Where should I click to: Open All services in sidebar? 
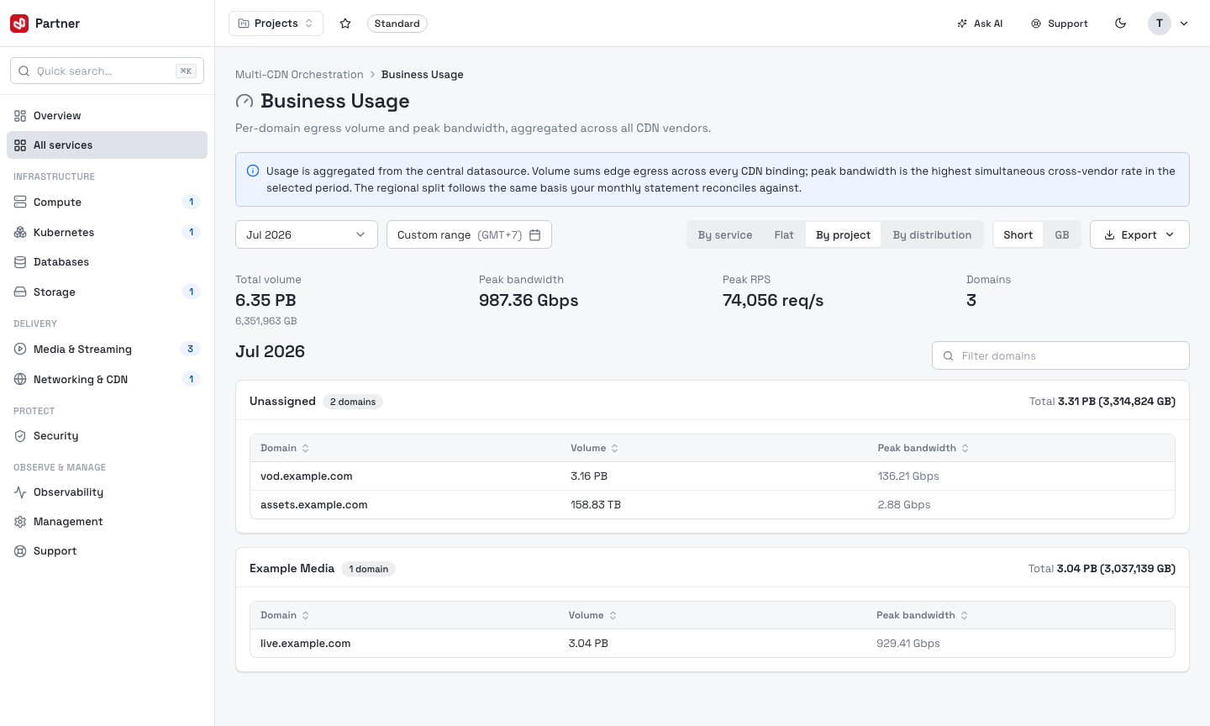(x=107, y=145)
